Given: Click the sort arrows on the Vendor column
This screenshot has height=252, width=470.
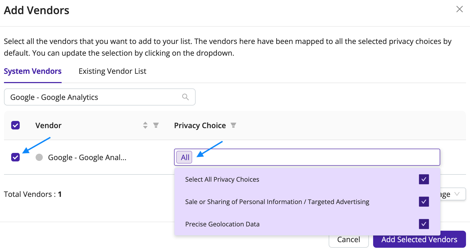Looking at the screenshot, I should pyautogui.click(x=145, y=125).
